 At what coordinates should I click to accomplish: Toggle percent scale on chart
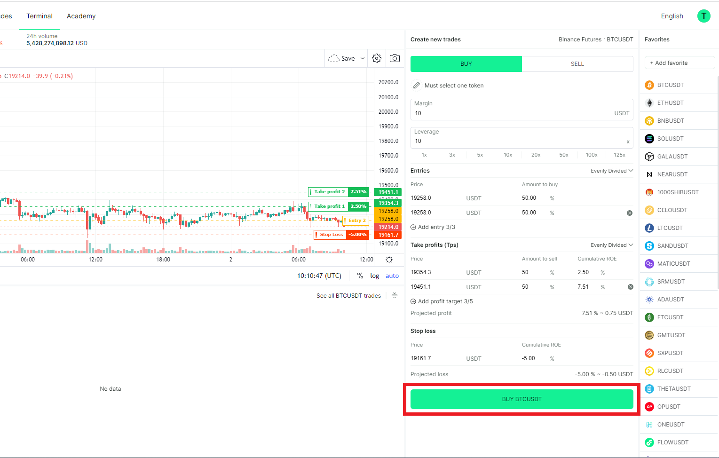pos(360,276)
